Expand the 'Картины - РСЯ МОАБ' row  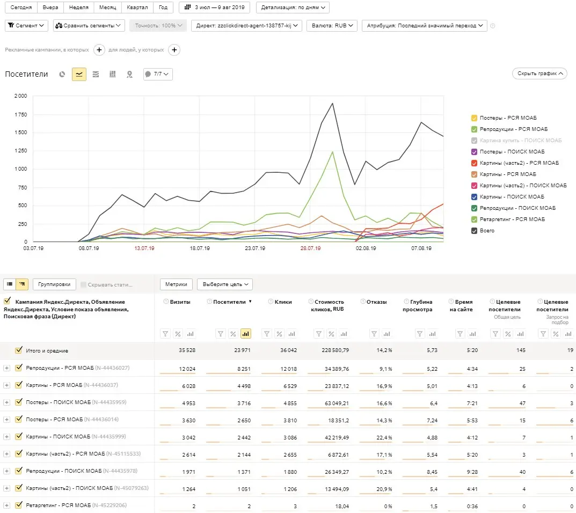tap(6, 385)
